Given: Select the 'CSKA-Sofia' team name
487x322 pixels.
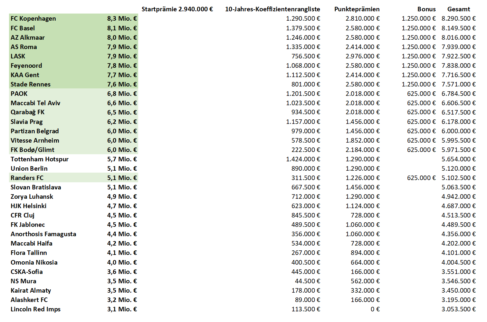Looking at the screenshot, I should tap(26, 272).
